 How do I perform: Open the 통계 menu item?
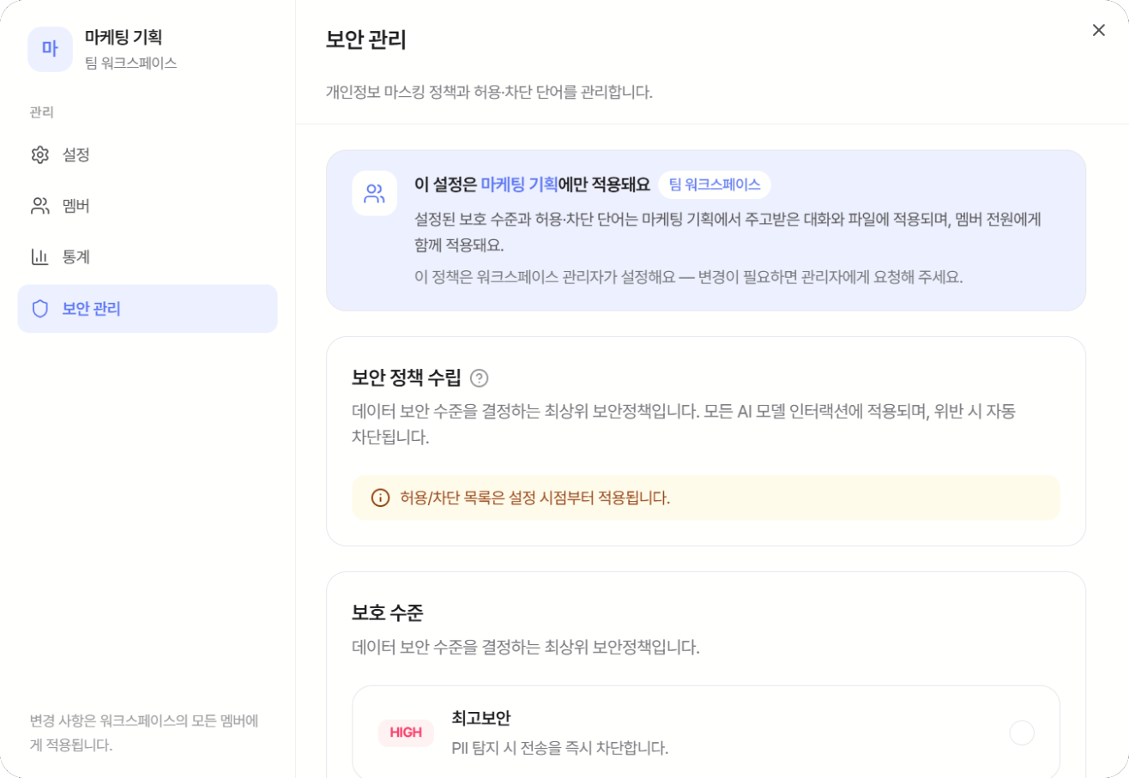(x=148, y=256)
